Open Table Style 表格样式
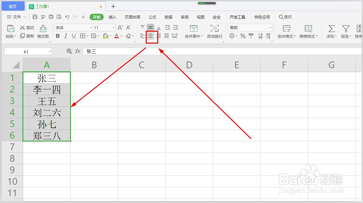The width and height of the screenshot is (363, 203). [x=308, y=32]
